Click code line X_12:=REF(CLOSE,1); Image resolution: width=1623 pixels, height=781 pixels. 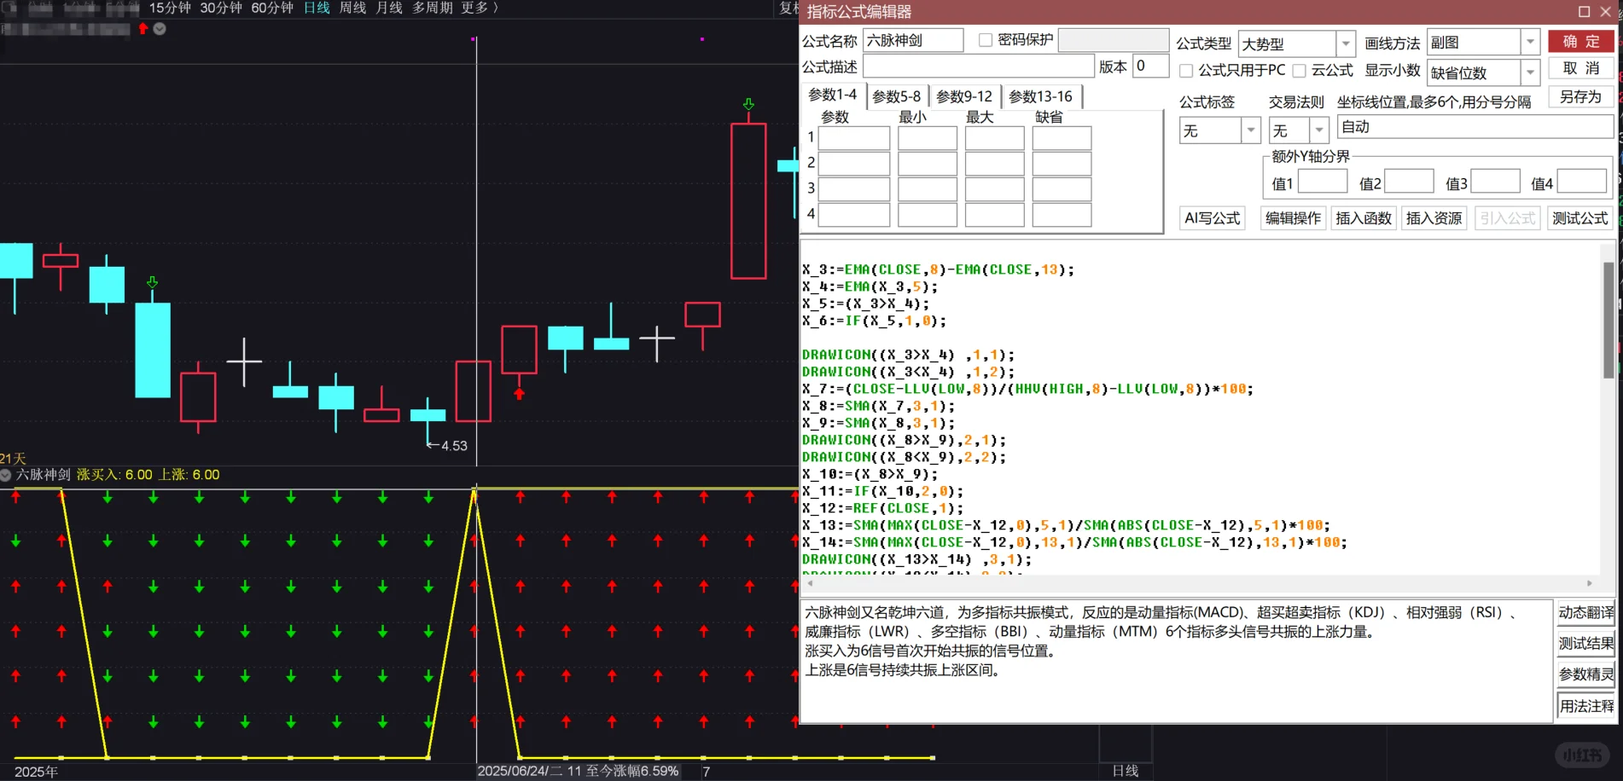click(x=882, y=508)
